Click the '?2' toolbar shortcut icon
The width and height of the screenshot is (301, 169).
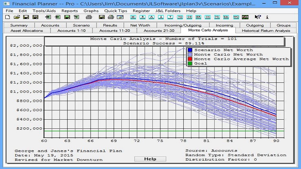coord(217,17)
